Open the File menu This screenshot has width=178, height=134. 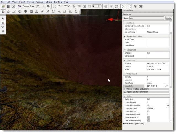pyautogui.click(x=2, y=2)
